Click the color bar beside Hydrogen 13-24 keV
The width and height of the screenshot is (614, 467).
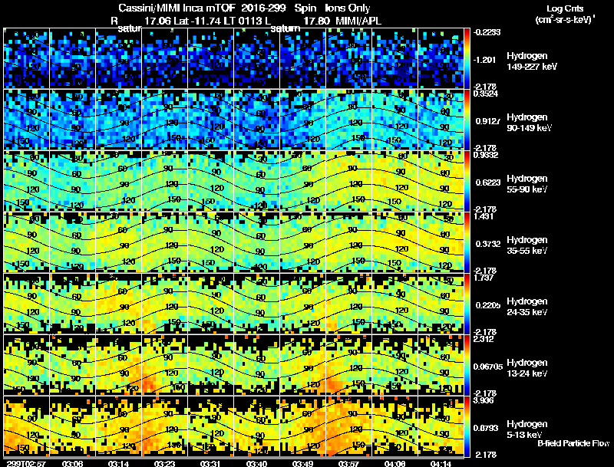[467, 365]
